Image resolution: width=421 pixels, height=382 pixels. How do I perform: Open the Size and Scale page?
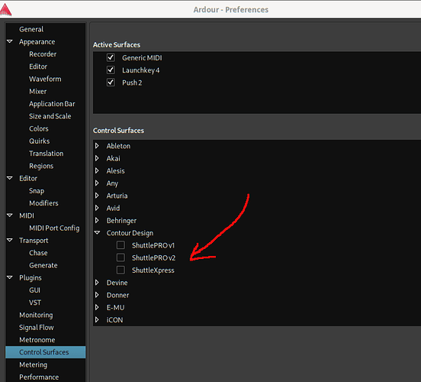50,116
